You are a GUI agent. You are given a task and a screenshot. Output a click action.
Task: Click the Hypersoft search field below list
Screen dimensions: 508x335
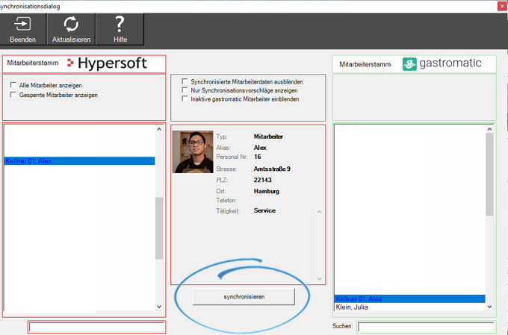pos(96,327)
